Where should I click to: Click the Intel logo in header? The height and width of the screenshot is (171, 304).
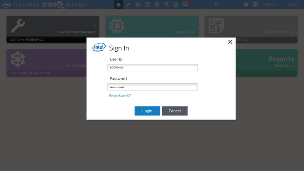(6, 5)
